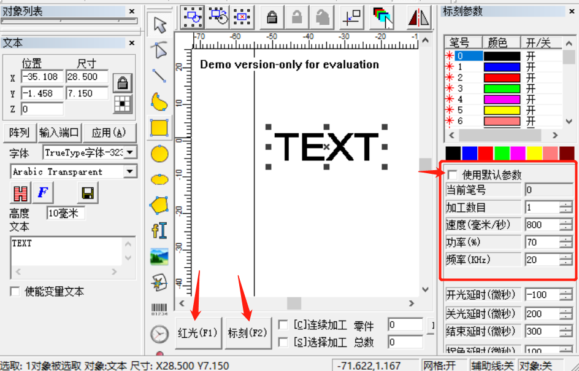The image size is (579, 371).
Task: Click the select all objects icon
Action: (x=193, y=17)
